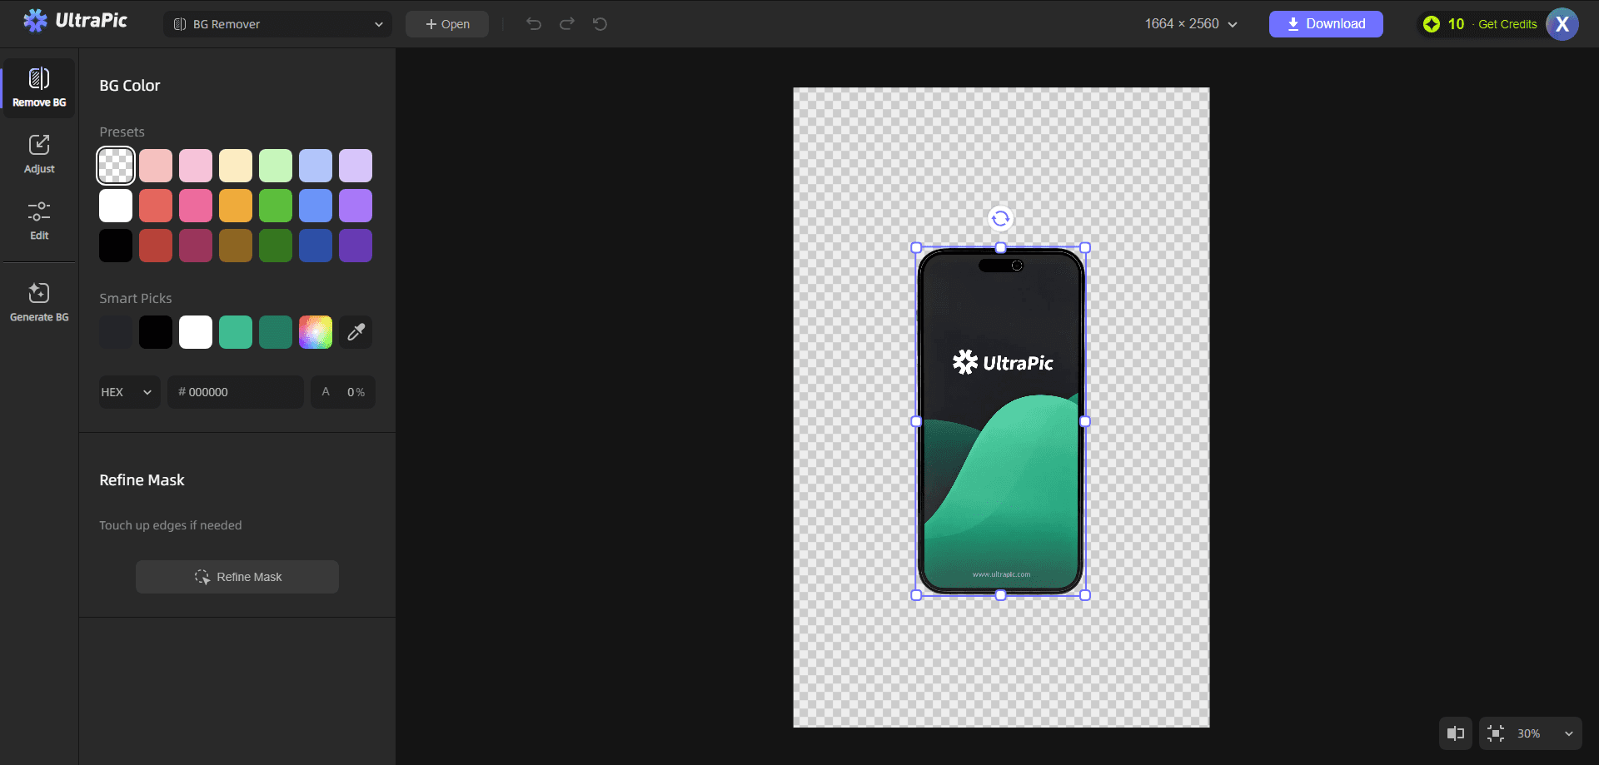The height and width of the screenshot is (765, 1599).
Task: Expand the 30% zoom level dropdown
Action: coord(1546,733)
